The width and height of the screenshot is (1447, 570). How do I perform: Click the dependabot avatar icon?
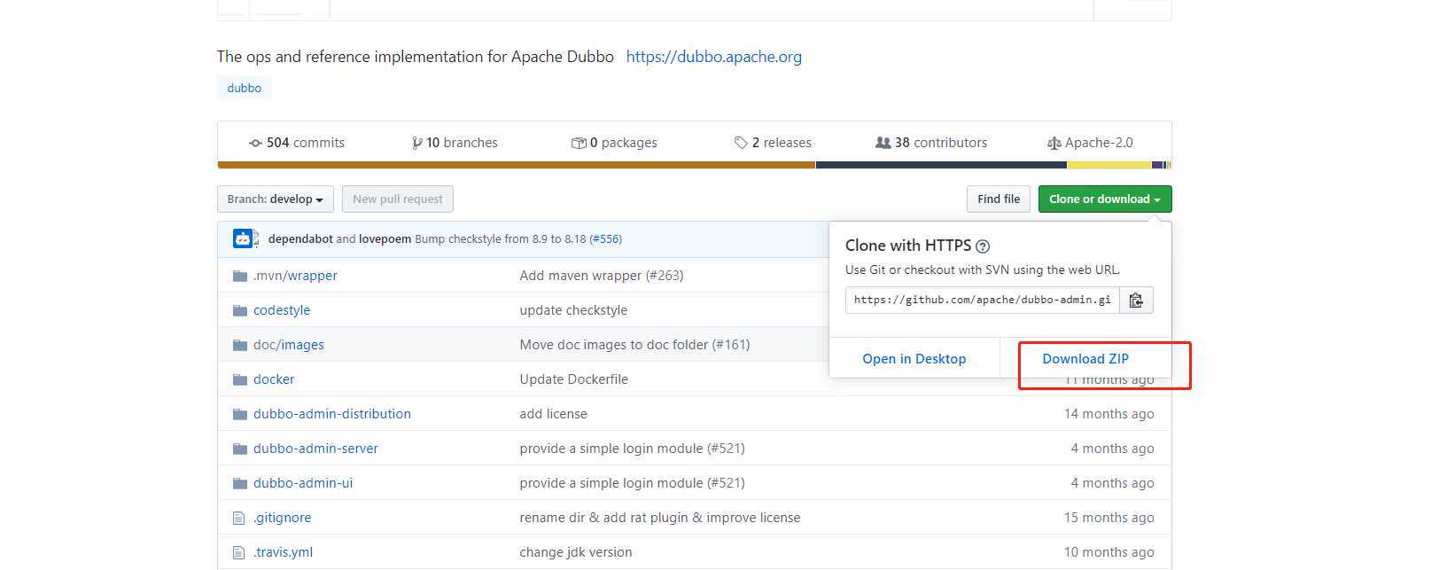pos(243,238)
